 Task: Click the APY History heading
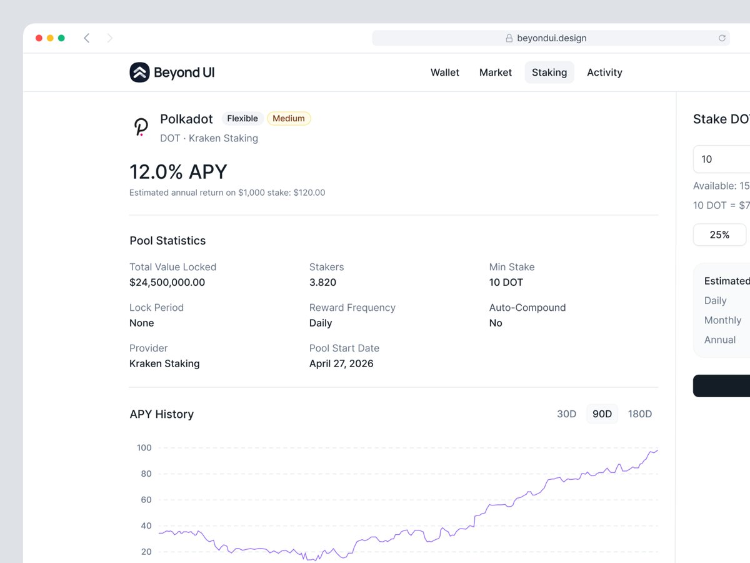click(x=162, y=414)
